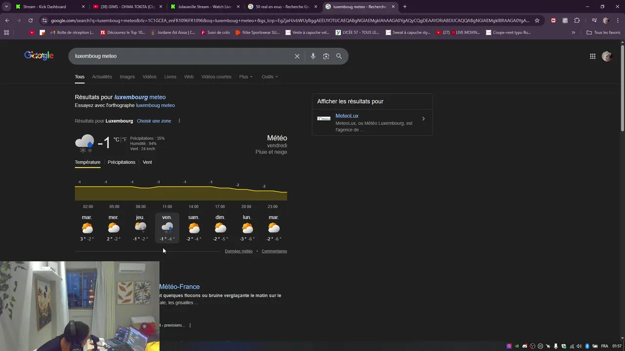Expand the Plus search filter dropdown
625x351 pixels.
coord(246,77)
